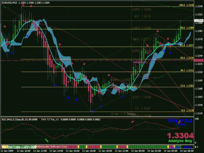Image resolution: width=204 pixels, height=153 pixels.
Task: Click the 'MetaQuotes Software Corp.' copyright text
Action: click(52, 146)
